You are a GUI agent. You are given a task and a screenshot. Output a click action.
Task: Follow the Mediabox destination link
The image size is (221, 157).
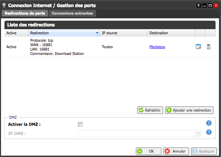point(157,47)
